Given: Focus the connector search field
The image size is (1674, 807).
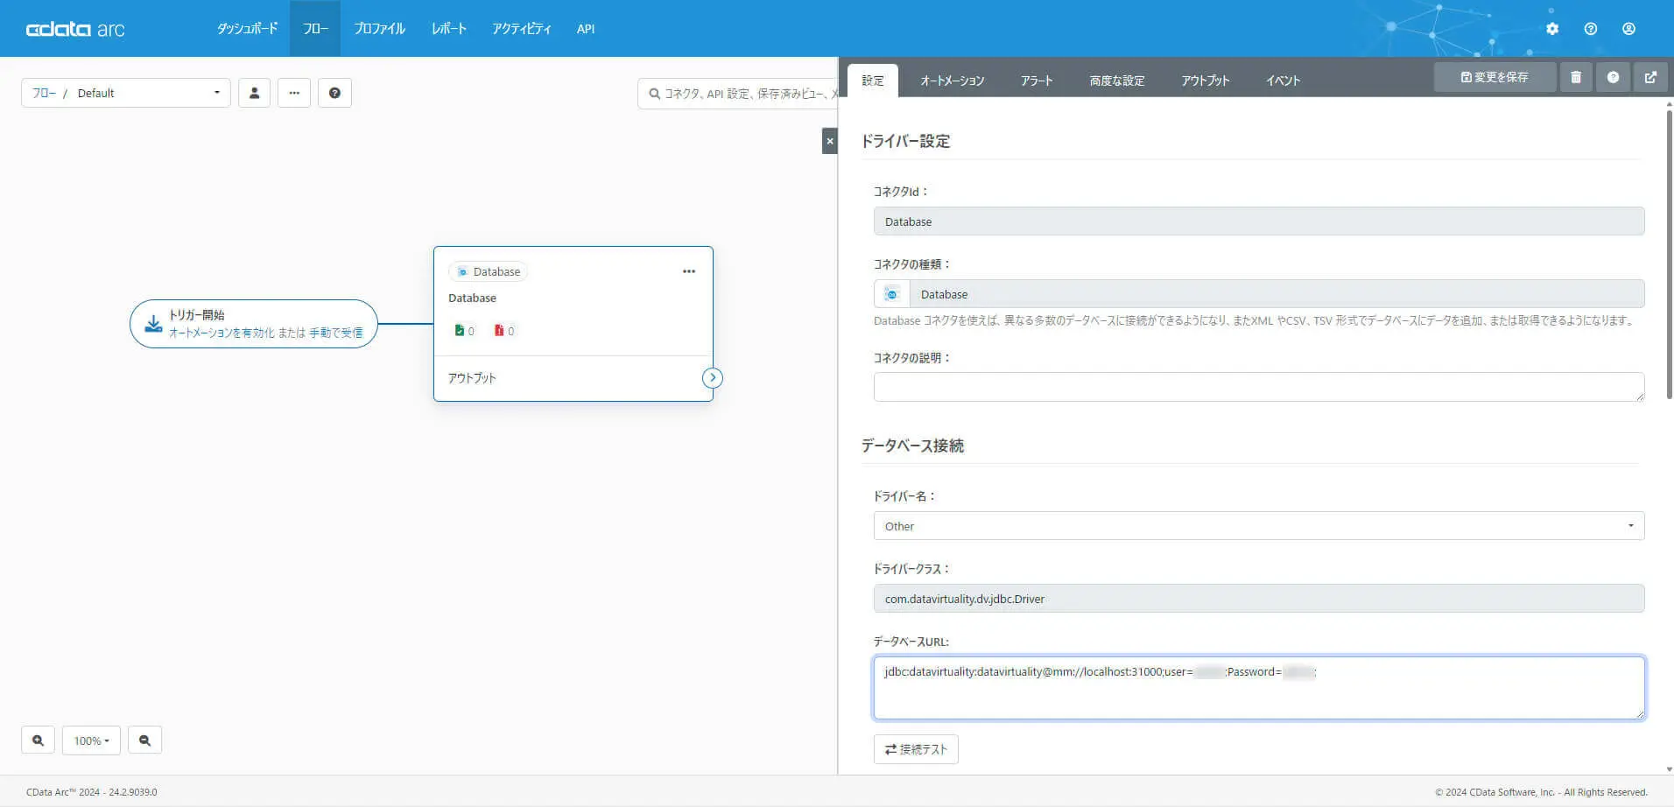Looking at the screenshot, I should coord(738,93).
